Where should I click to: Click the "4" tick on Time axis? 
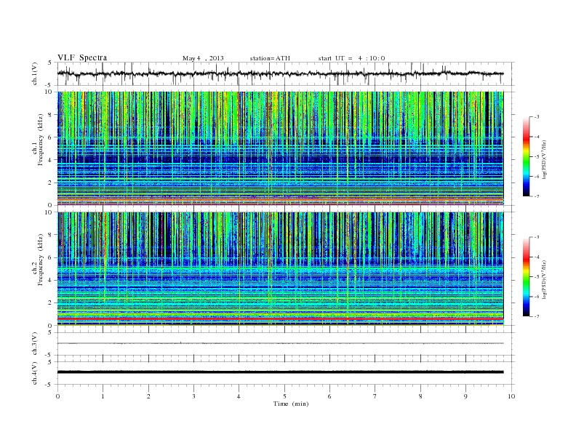239,396
